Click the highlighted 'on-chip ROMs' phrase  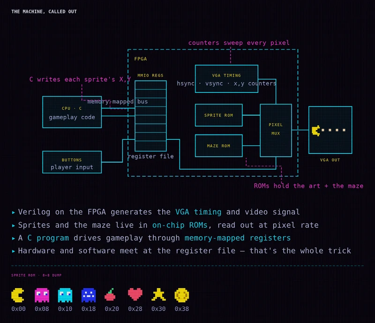[180, 225]
